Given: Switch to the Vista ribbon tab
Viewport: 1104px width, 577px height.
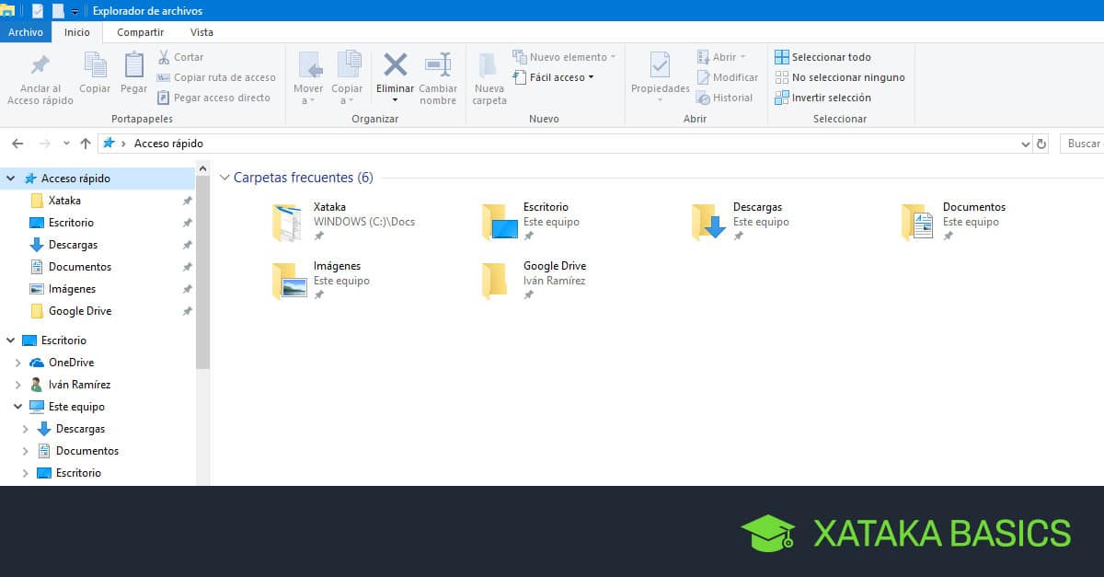Looking at the screenshot, I should (201, 32).
